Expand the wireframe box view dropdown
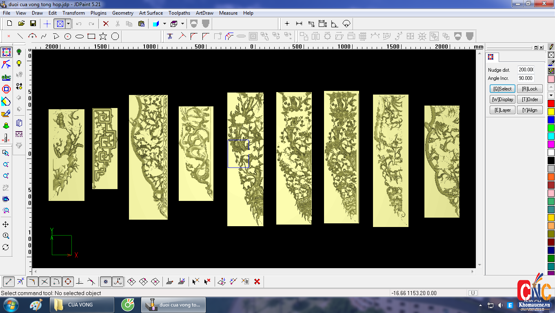Image resolution: width=555 pixels, height=313 pixels. [x=182, y=24]
